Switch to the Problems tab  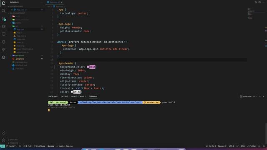pos(53,96)
